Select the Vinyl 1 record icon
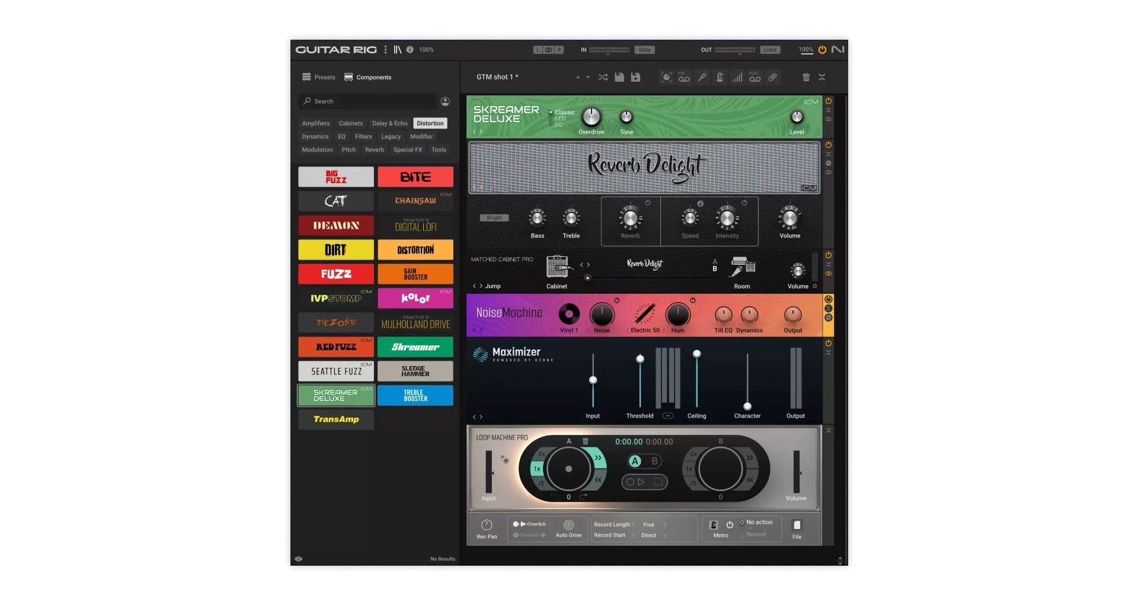 click(569, 313)
